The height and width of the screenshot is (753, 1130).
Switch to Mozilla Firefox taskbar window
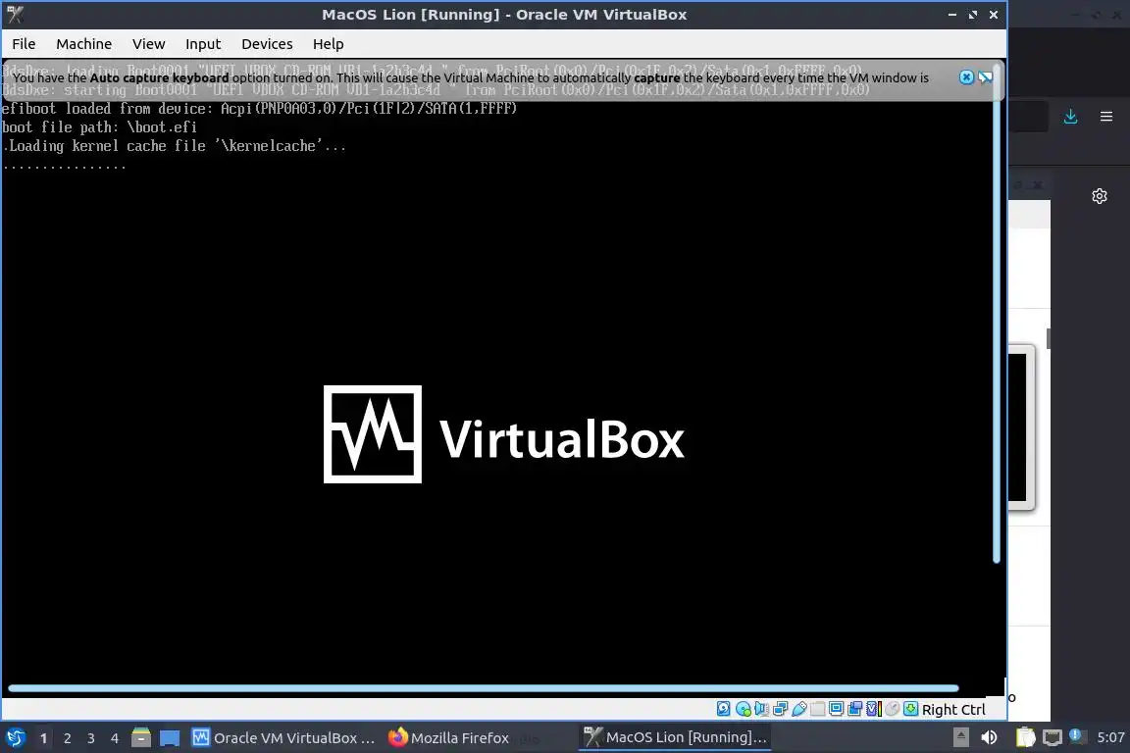[x=449, y=738]
